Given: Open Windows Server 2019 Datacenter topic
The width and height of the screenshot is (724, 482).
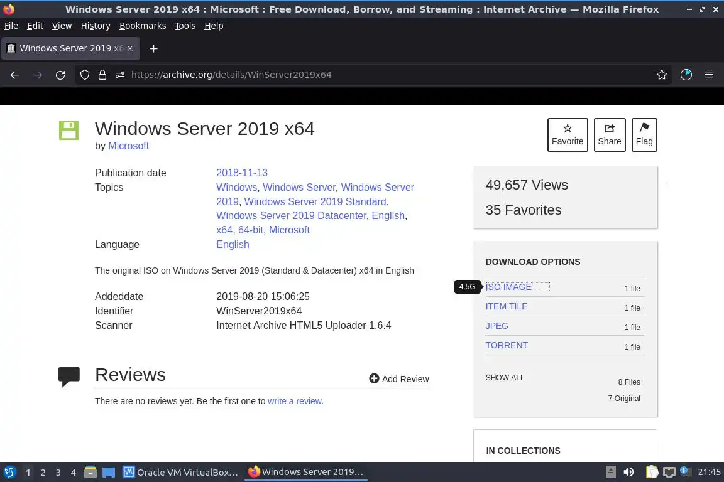Looking at the screenshot, I should (x=292, y=215).
